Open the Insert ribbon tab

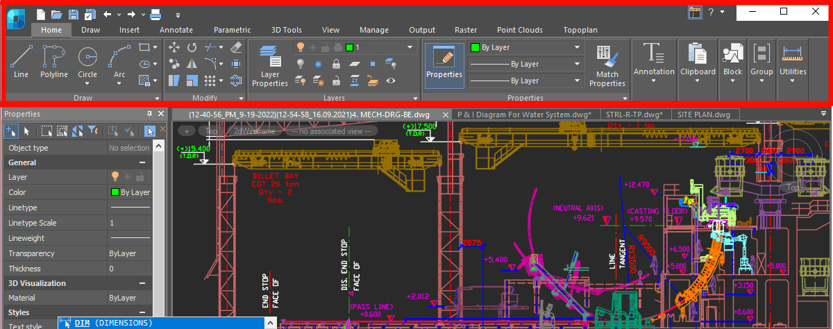[x=129, y=30]
